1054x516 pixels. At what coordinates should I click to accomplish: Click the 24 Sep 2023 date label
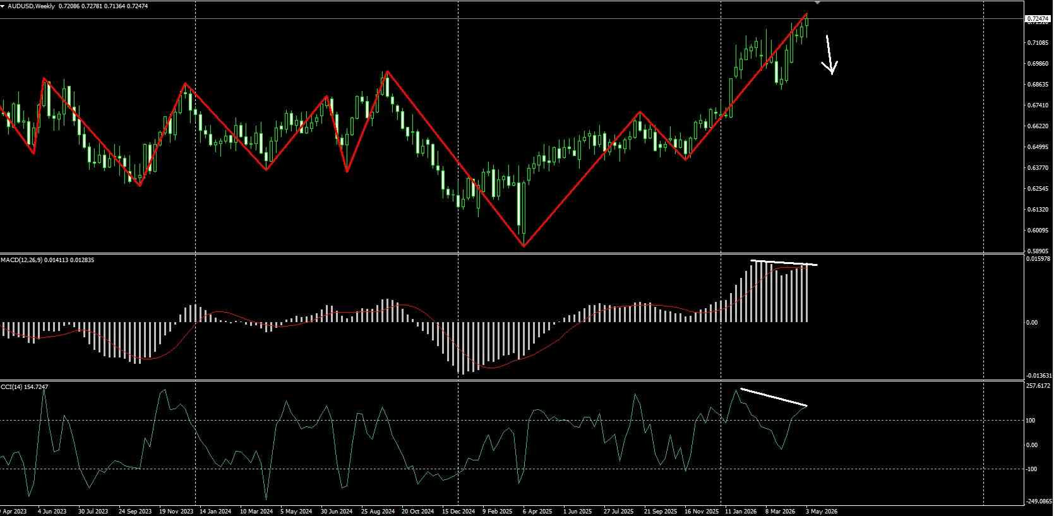click(x=135, y=512)
